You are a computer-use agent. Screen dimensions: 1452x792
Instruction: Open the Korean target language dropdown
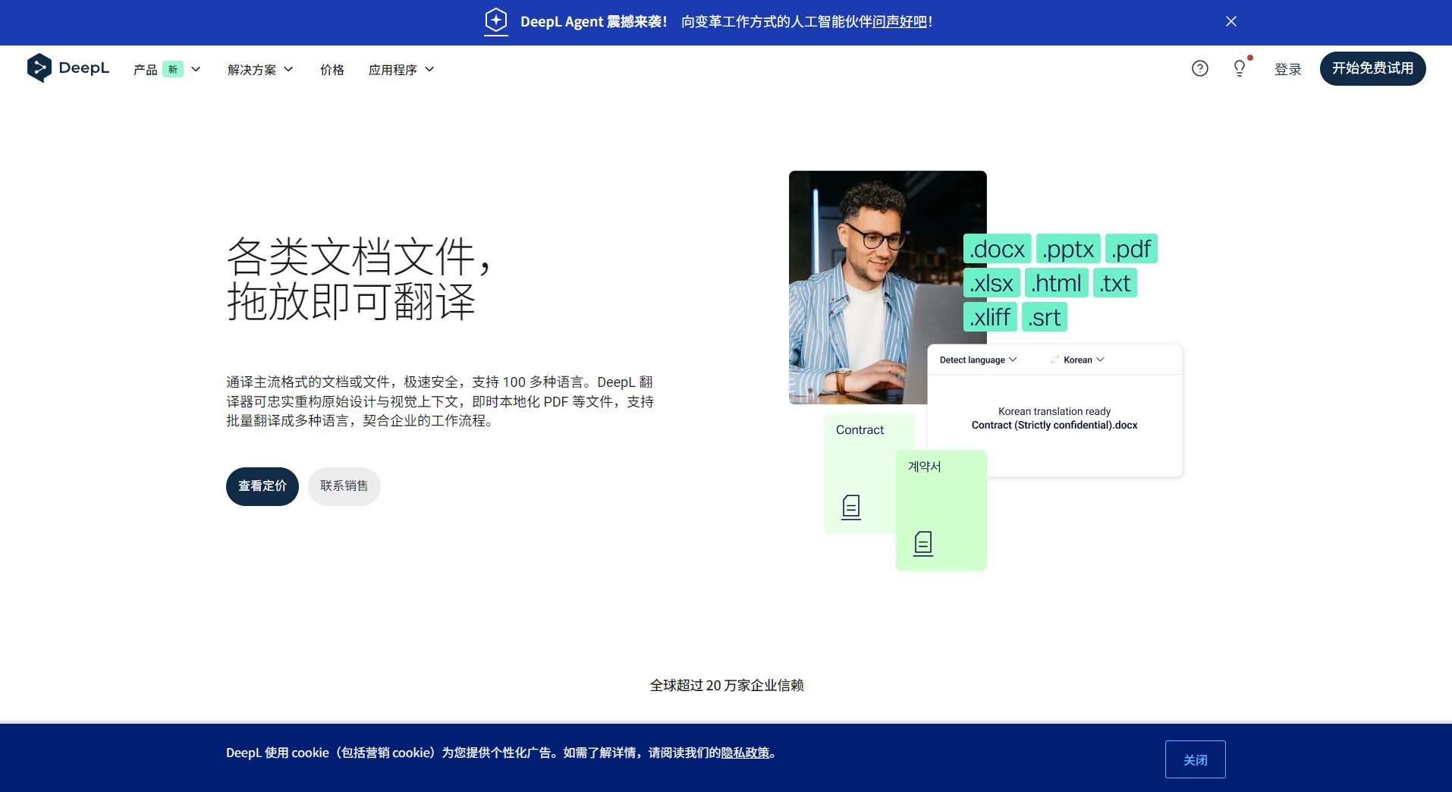pyautogui.click(x=1081, y=360)
